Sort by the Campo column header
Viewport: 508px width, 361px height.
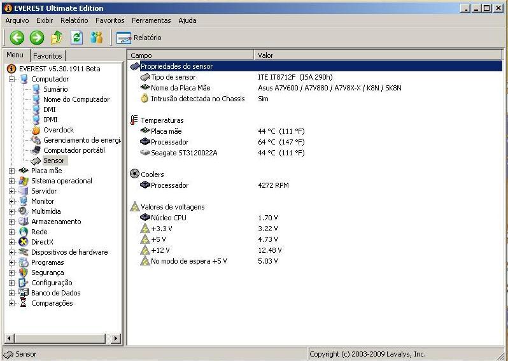click(191, 55)
